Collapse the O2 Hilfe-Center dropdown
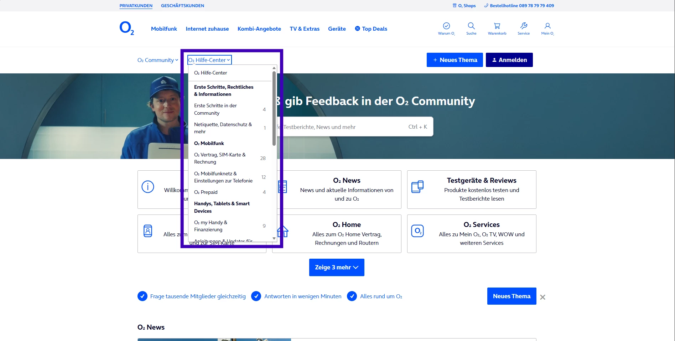This screenshot has width=675, height=341. [209, 60]
